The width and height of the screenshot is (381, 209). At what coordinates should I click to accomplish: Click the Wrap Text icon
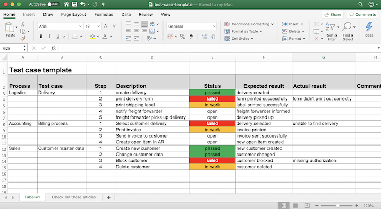point(152,24)
